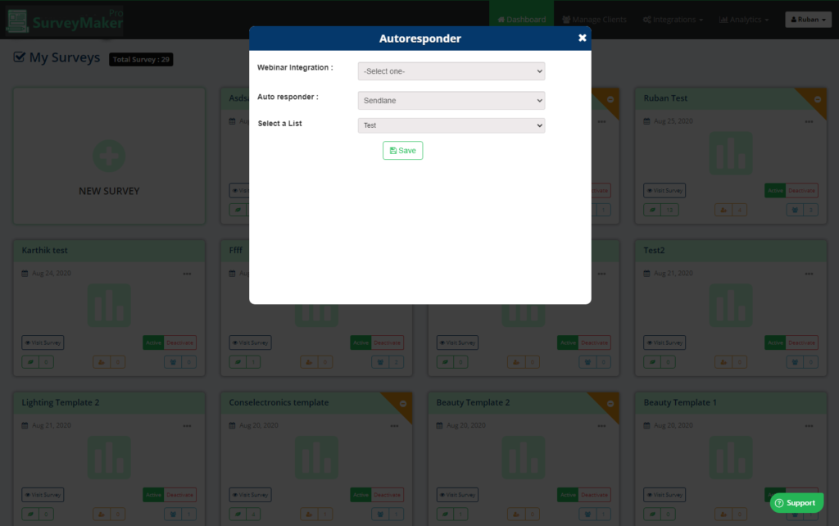Set Karthik test survey to Active
This screenshot has width=839, height=526.
pyautogui.click(x=153, y=342)
